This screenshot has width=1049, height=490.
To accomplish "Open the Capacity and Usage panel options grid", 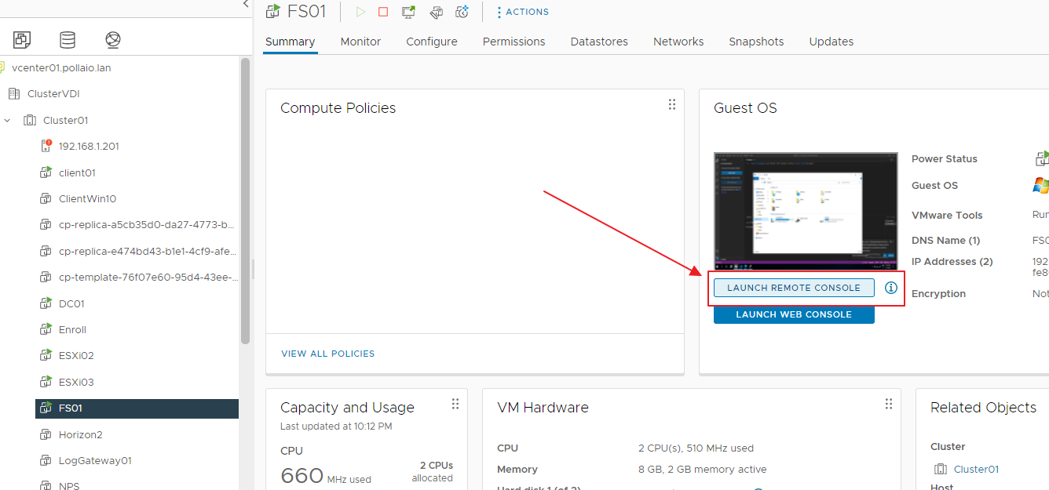I will 455,404.
